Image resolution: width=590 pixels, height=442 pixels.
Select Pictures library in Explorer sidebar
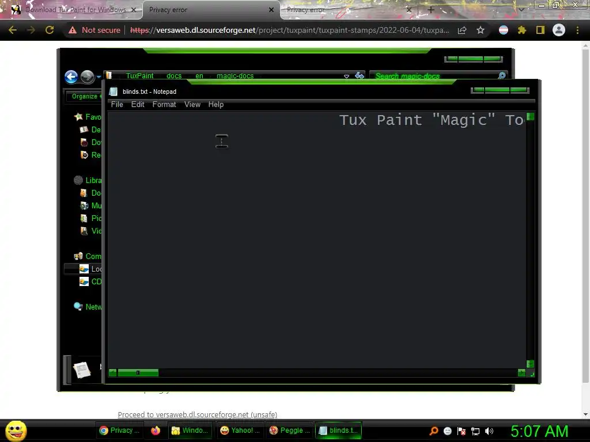pos(91,218)
